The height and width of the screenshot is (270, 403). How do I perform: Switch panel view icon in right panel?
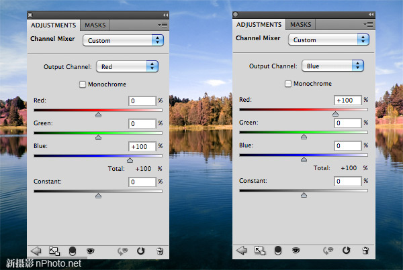point(260,251)
